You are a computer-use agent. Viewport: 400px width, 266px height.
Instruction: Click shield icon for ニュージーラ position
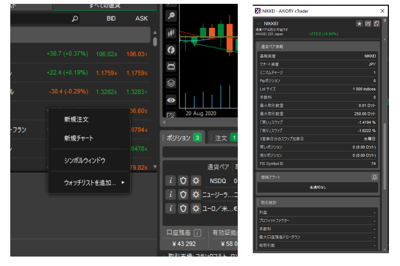(183, 195)
